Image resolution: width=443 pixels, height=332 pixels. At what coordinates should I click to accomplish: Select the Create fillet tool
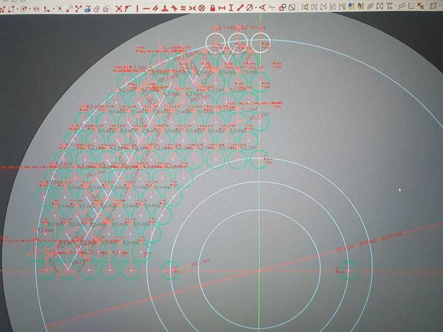47,9
